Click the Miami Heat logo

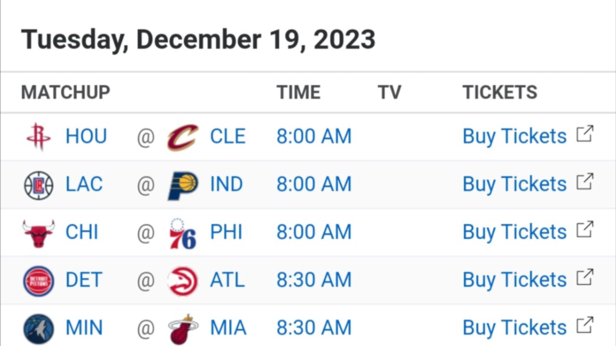[183, 329]
